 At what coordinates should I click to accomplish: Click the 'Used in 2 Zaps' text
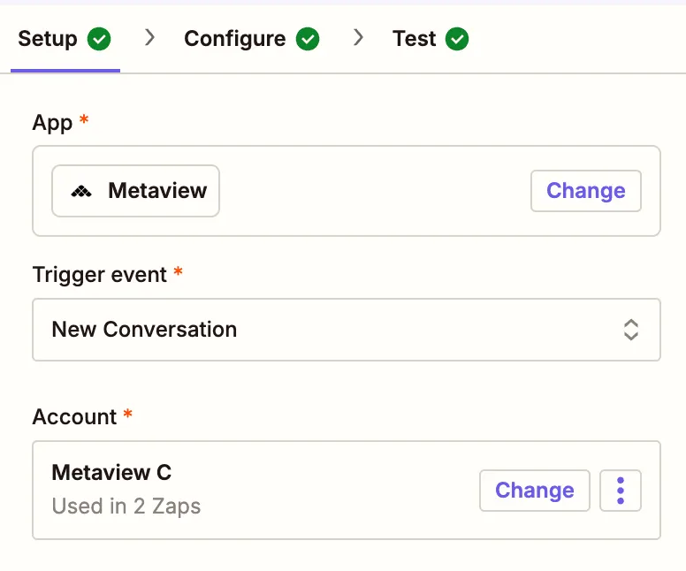click(x=126, y=506)
